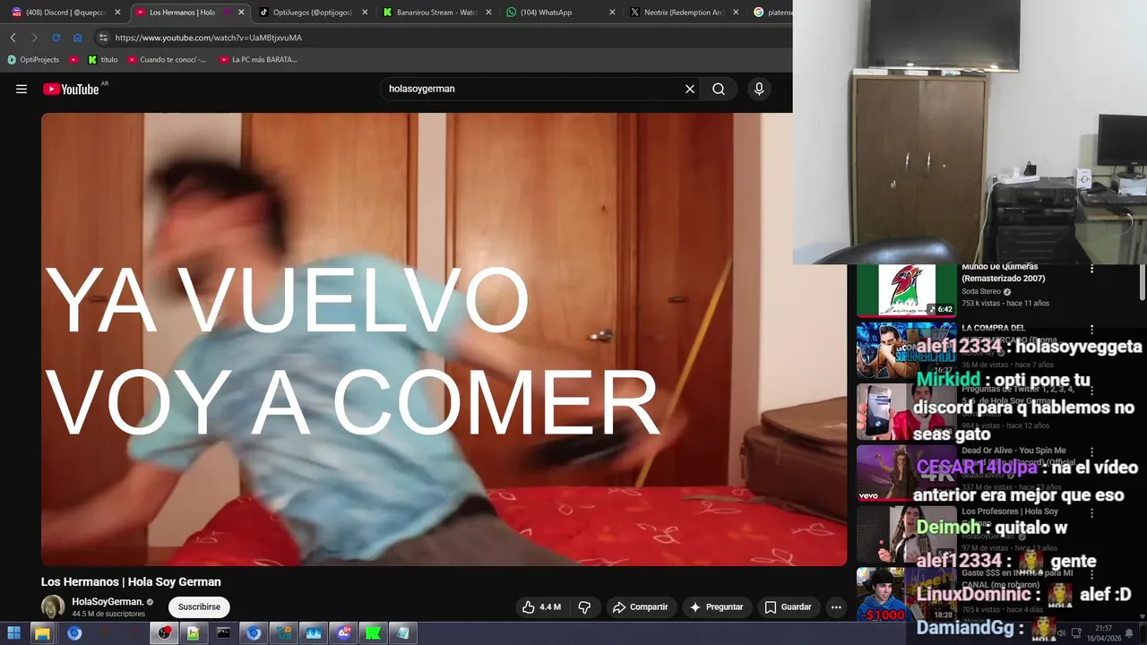Open options for LA COMPRA DEL video
The height and width of the screenshot is (645, 1147).
pos(1091,330)
